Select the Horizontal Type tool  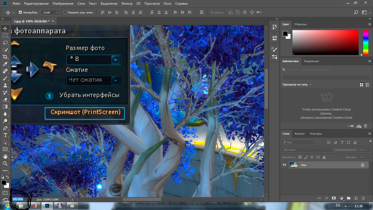(x=5, y=135)
